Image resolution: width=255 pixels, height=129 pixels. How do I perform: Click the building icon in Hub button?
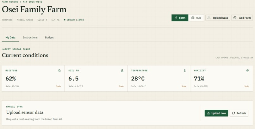point(193,18)
